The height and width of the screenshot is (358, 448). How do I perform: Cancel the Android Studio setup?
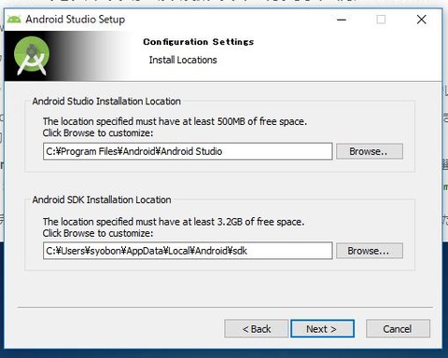(398, 328)
